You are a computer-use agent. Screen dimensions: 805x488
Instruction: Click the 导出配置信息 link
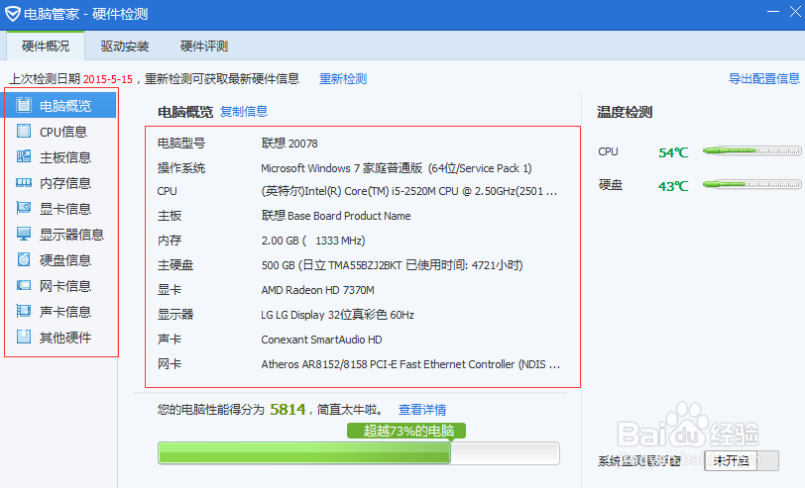[764, 78]
